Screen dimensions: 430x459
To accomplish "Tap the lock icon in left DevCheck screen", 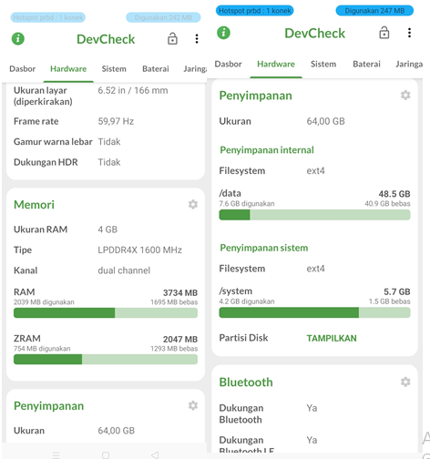I will [x=172, y=38].
